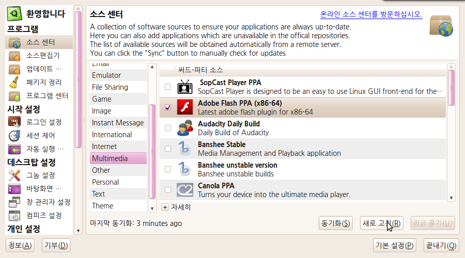The height and width of the screenshot is (258, 465).
Task: Select the Emulator category
Action: [118, 75]
